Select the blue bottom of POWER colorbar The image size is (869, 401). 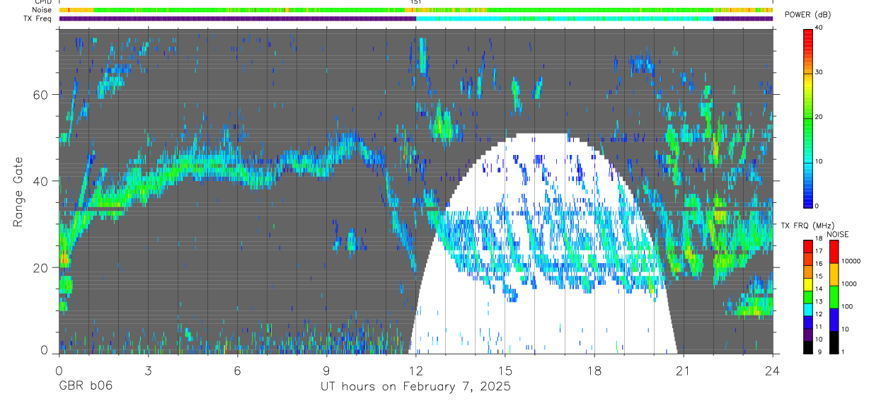(807, 198)
